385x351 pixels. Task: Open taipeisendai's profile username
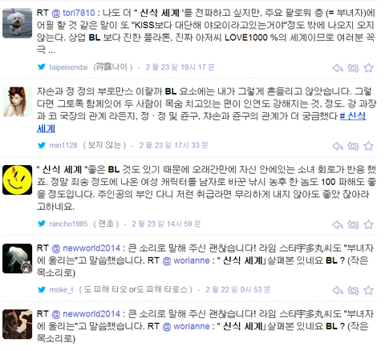68,67
